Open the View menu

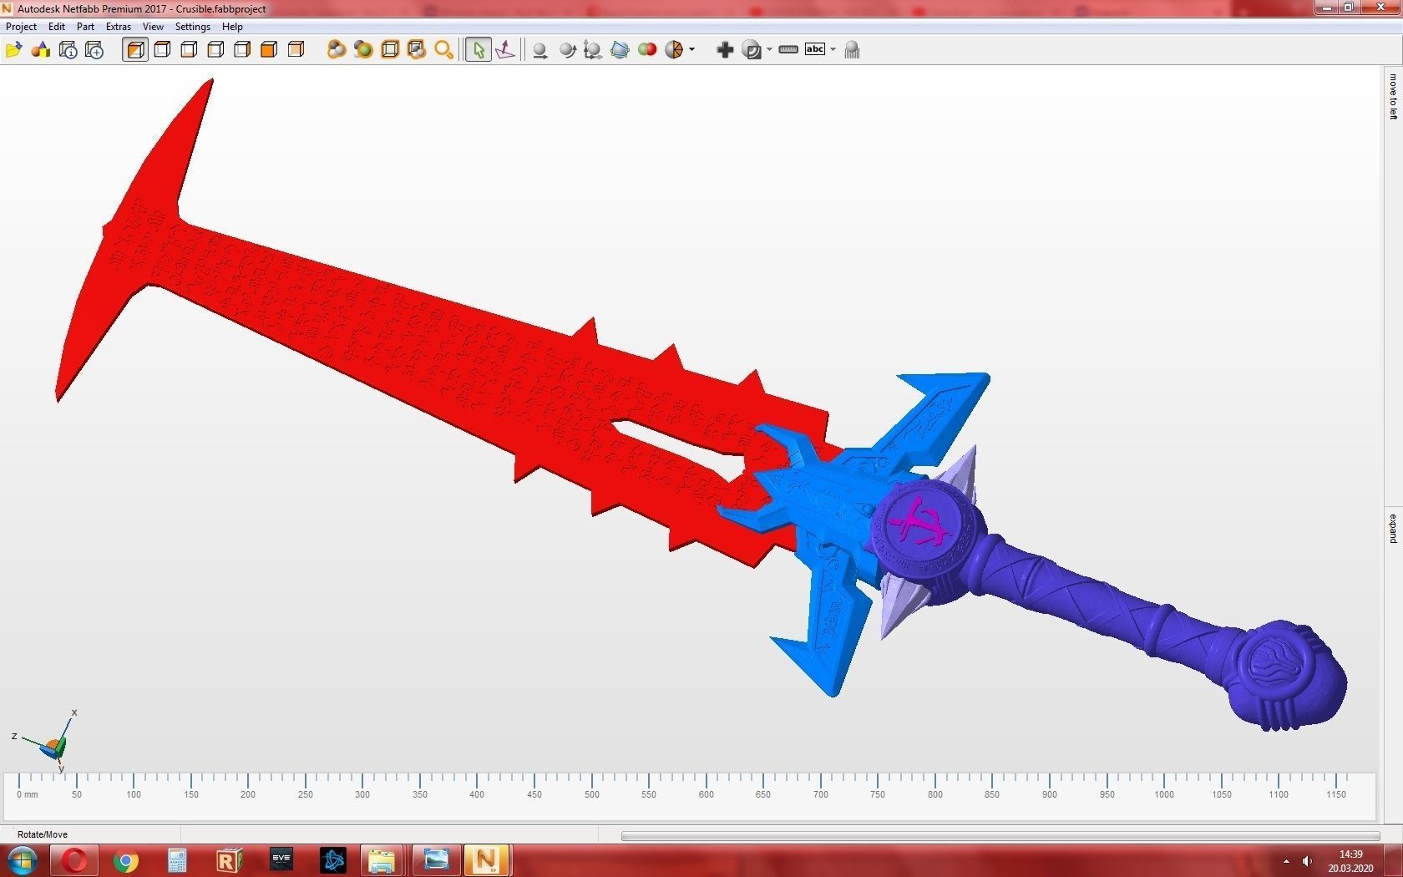[x=153, y=27]
